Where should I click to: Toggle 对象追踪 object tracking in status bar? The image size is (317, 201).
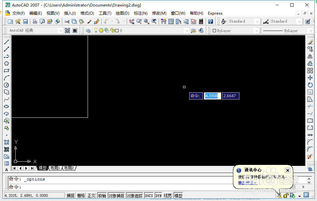coord(135,195)
